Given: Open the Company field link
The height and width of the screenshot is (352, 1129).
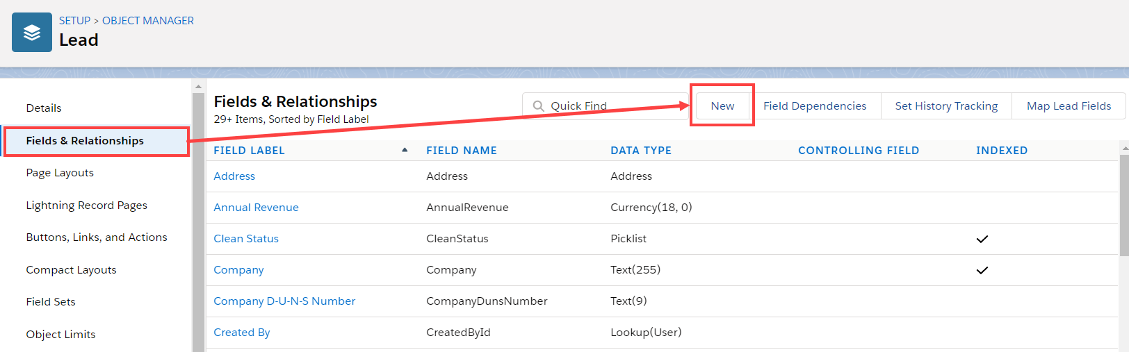Looking at the screenshot, I should (238, 270).
